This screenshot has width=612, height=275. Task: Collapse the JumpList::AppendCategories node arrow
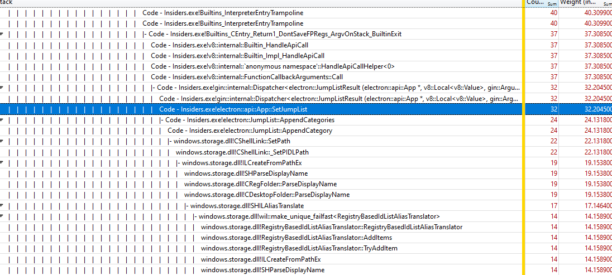click(1, 120)
